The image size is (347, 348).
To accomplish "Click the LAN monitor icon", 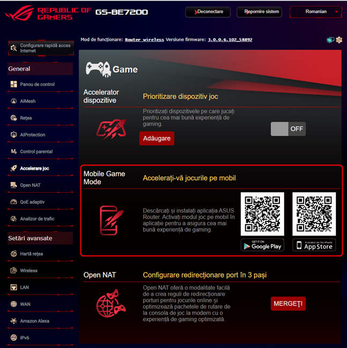I will click(14, 287).
